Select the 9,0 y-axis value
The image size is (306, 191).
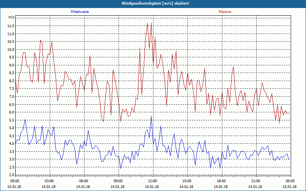[x=12, y=65]
